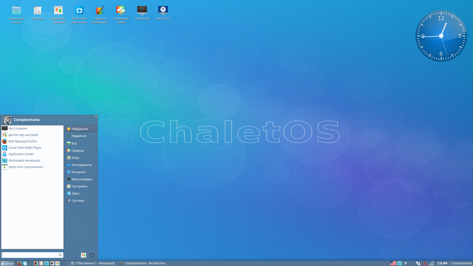Open Файловый менеджер from menu favorites

click(x=33, y=160)
